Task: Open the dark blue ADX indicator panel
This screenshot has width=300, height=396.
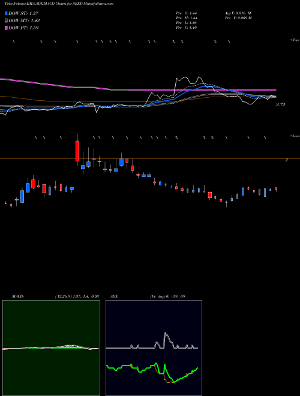Action: [x=154, y=348]
